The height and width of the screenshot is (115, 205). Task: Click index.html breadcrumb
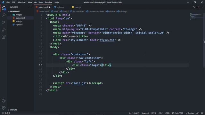click(x=44, y=11)
